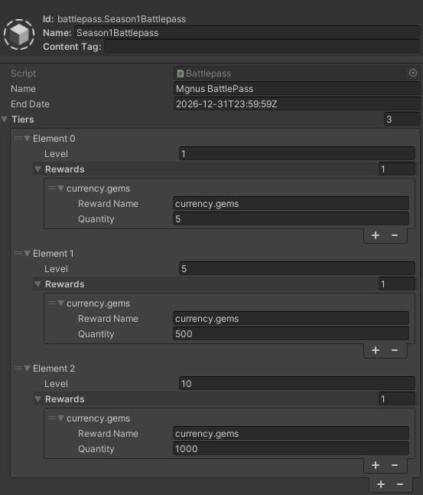
Task: Collapse Element 2 foldout
Action: (x=27, y=368)
